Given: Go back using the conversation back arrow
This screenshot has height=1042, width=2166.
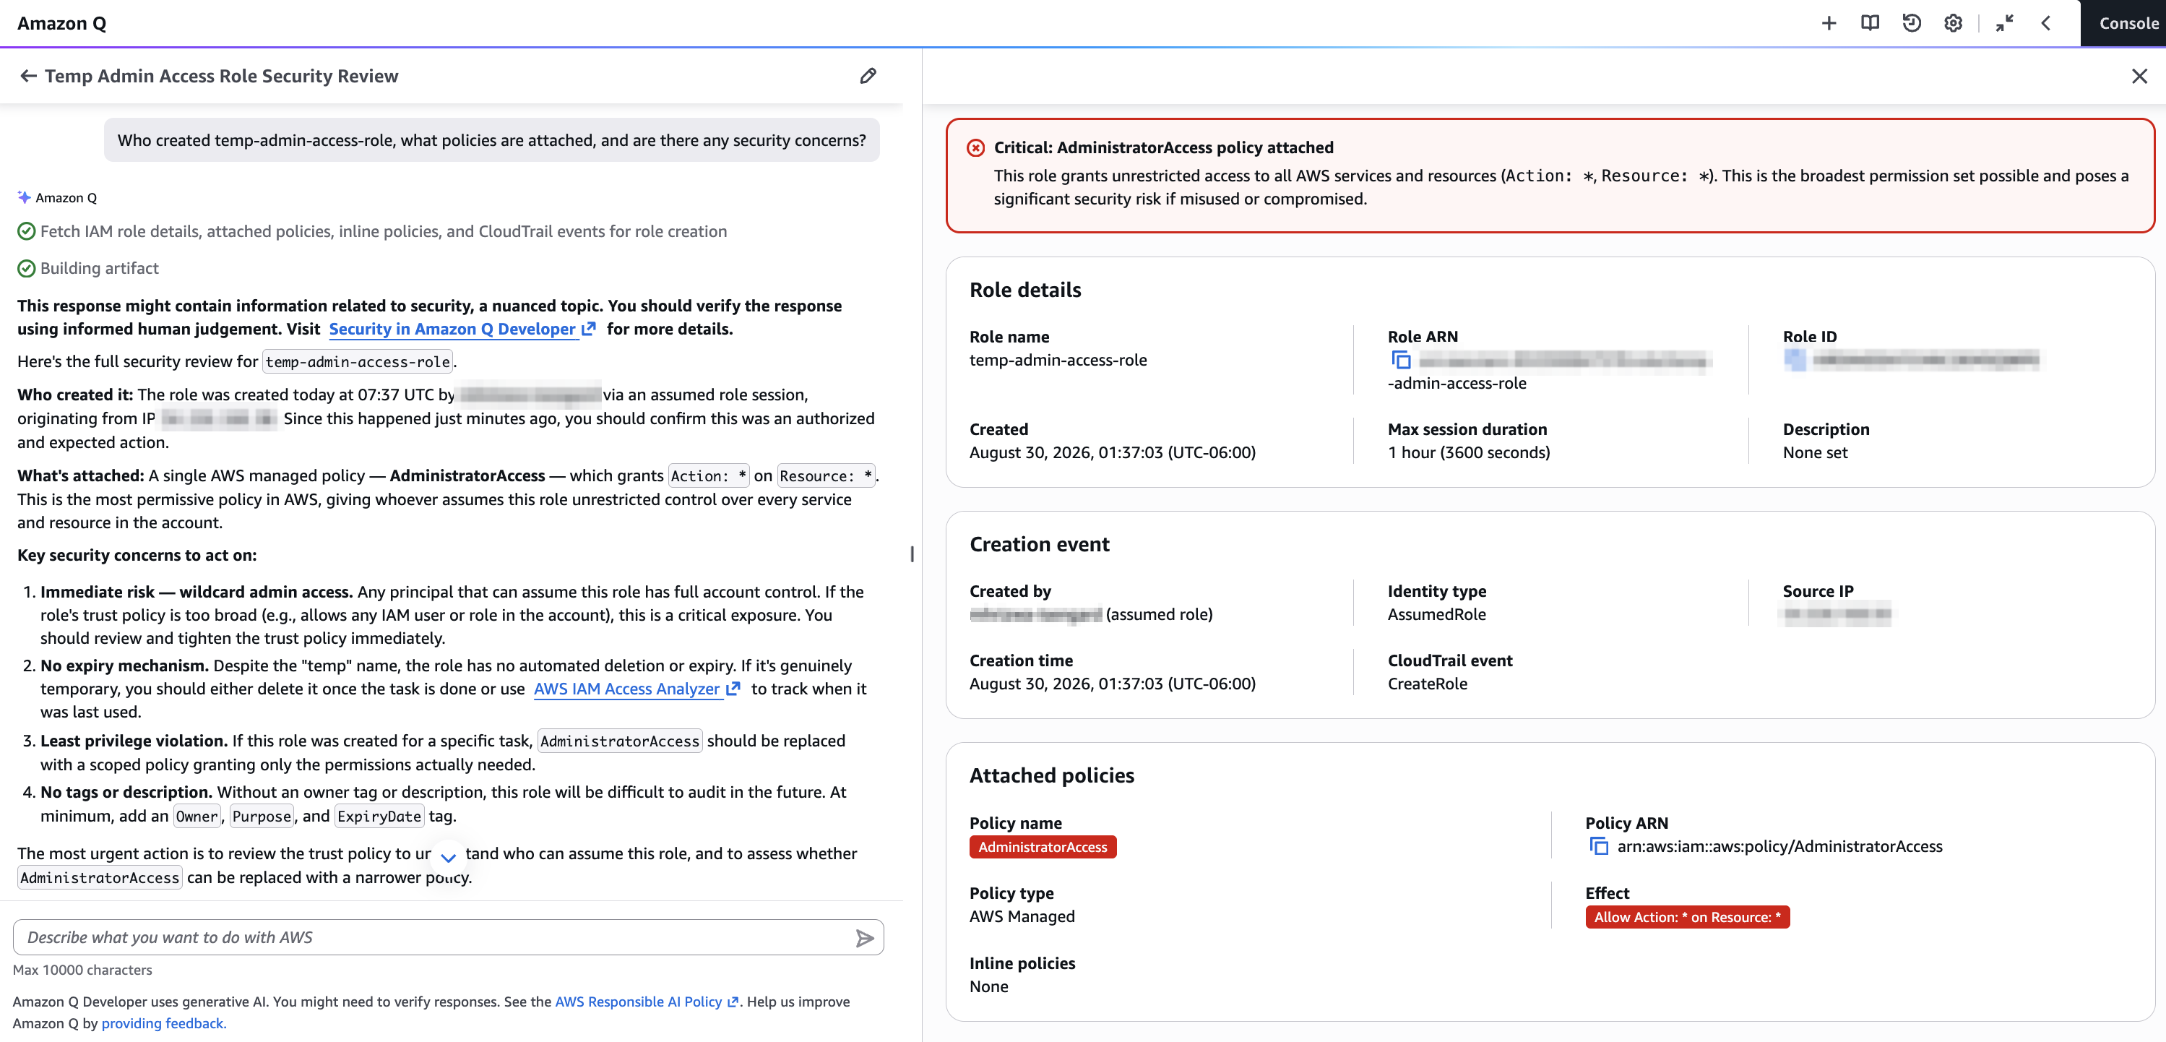Looking at the screenshot, I should tap(27, 76).
